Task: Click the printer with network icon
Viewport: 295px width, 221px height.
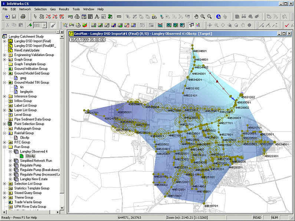Action: [77, 17]
